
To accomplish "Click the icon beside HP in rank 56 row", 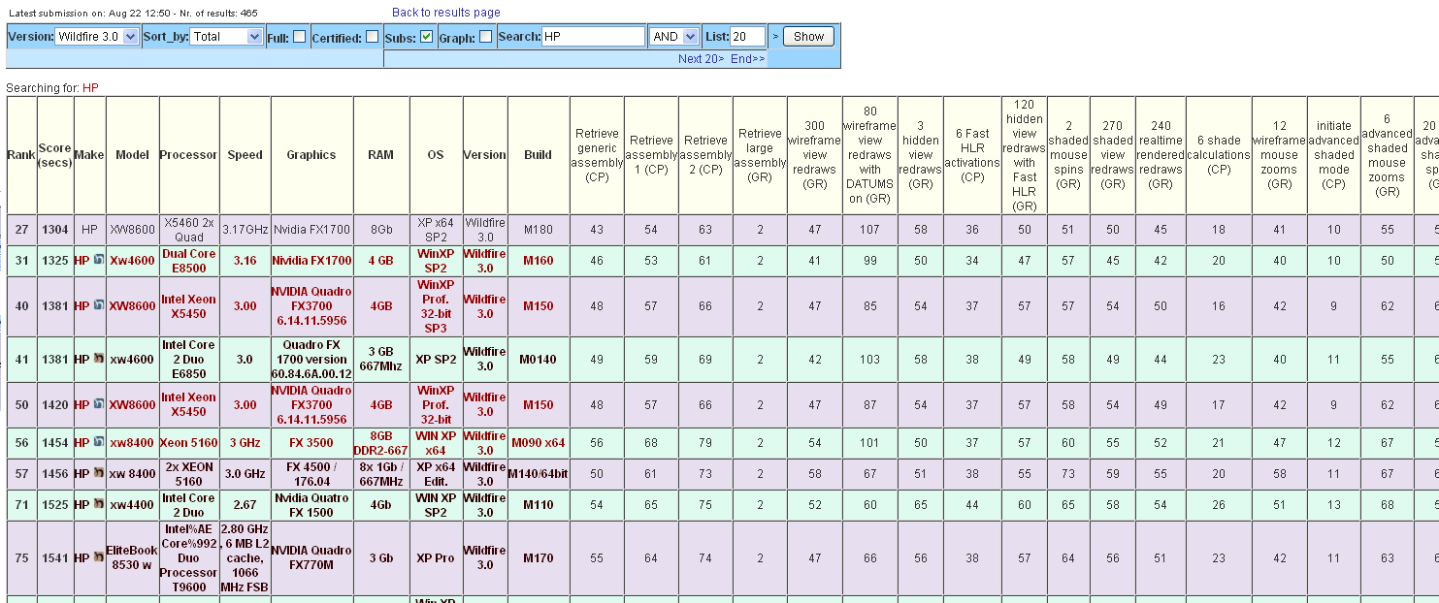I will pyautogui.click(x=98, y=443).
